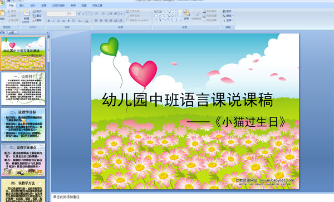
Task: Expand the Layout (版式) dropdown
Action: (x=38, y=11)
